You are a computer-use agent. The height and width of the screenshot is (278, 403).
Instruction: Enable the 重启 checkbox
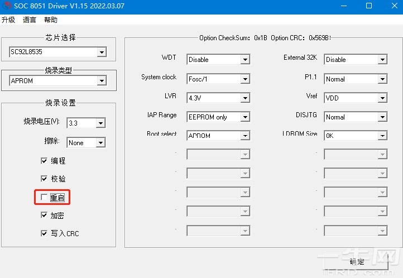44,198
